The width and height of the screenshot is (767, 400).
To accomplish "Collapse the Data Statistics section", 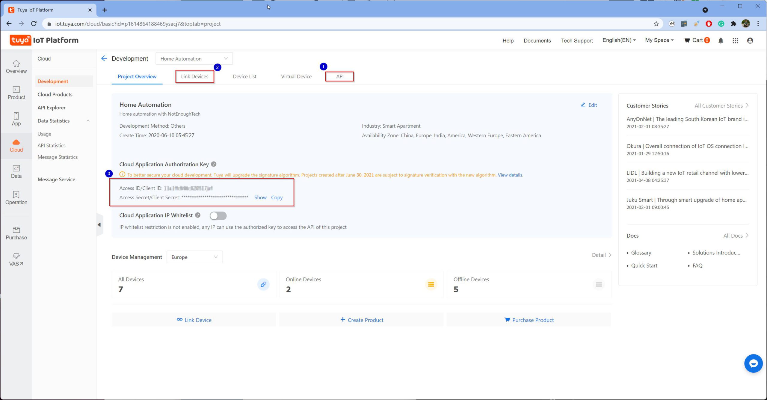I will point(88,120).
